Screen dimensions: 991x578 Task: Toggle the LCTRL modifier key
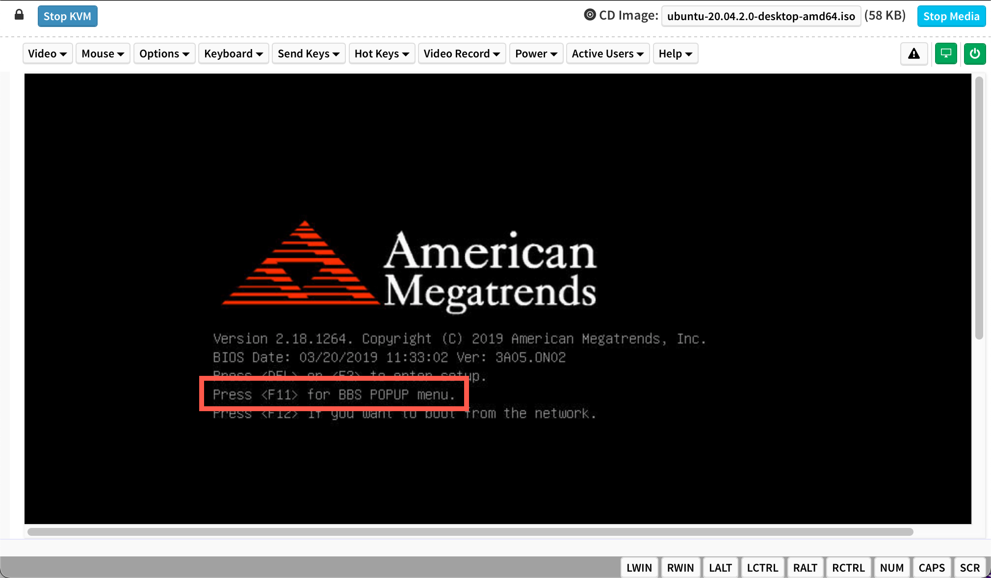pos(762,567)
